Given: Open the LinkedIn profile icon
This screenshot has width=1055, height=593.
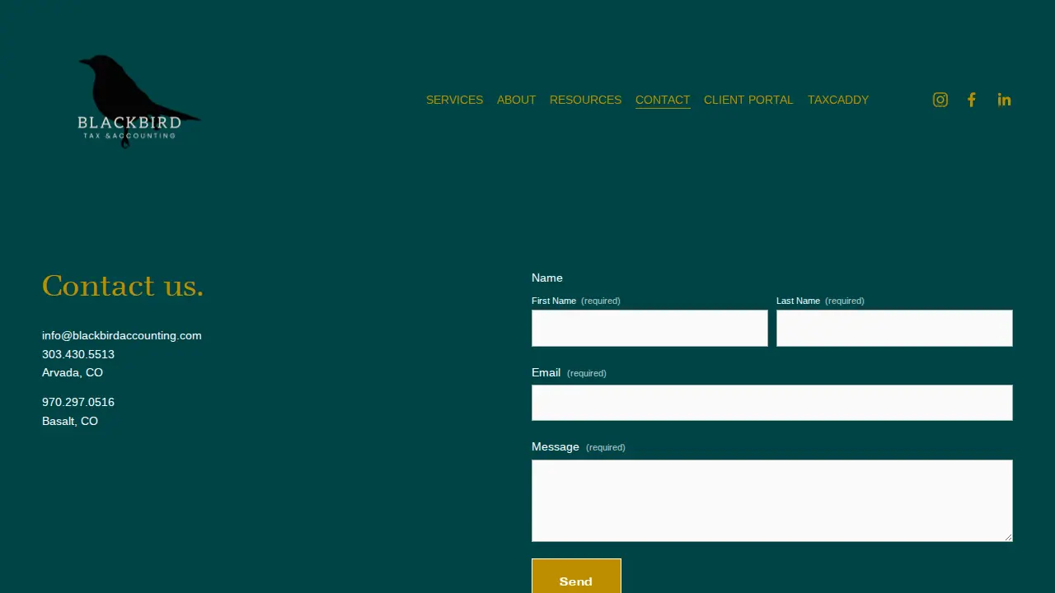Looking at the screenshot, I should (1004, 100).
